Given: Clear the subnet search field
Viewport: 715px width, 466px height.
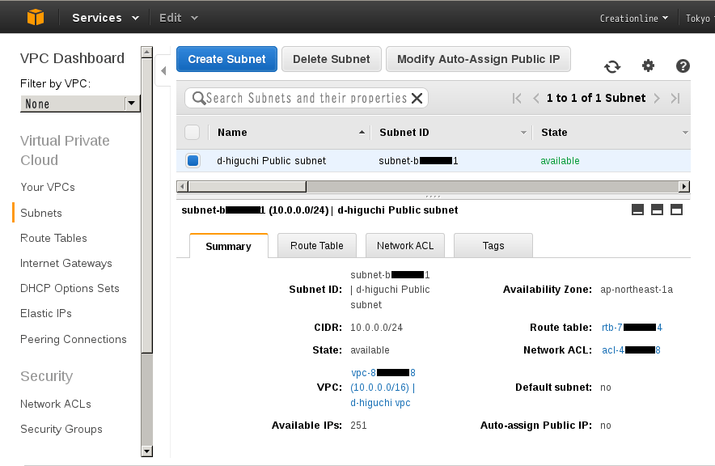Looking at the screenshot, I should click(417, 98).
